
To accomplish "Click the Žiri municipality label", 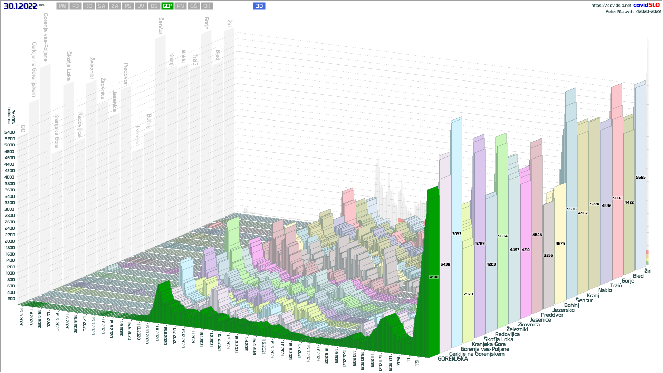I will click(x=648, y=271).
